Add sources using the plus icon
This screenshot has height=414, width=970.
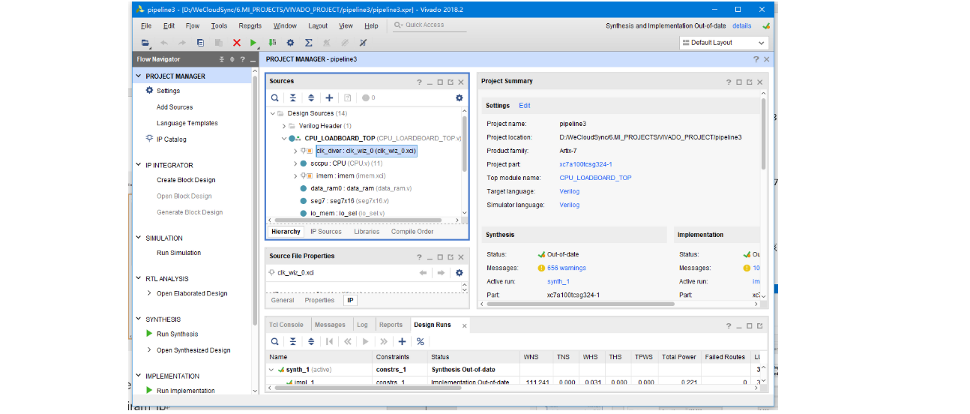point(329,97)
